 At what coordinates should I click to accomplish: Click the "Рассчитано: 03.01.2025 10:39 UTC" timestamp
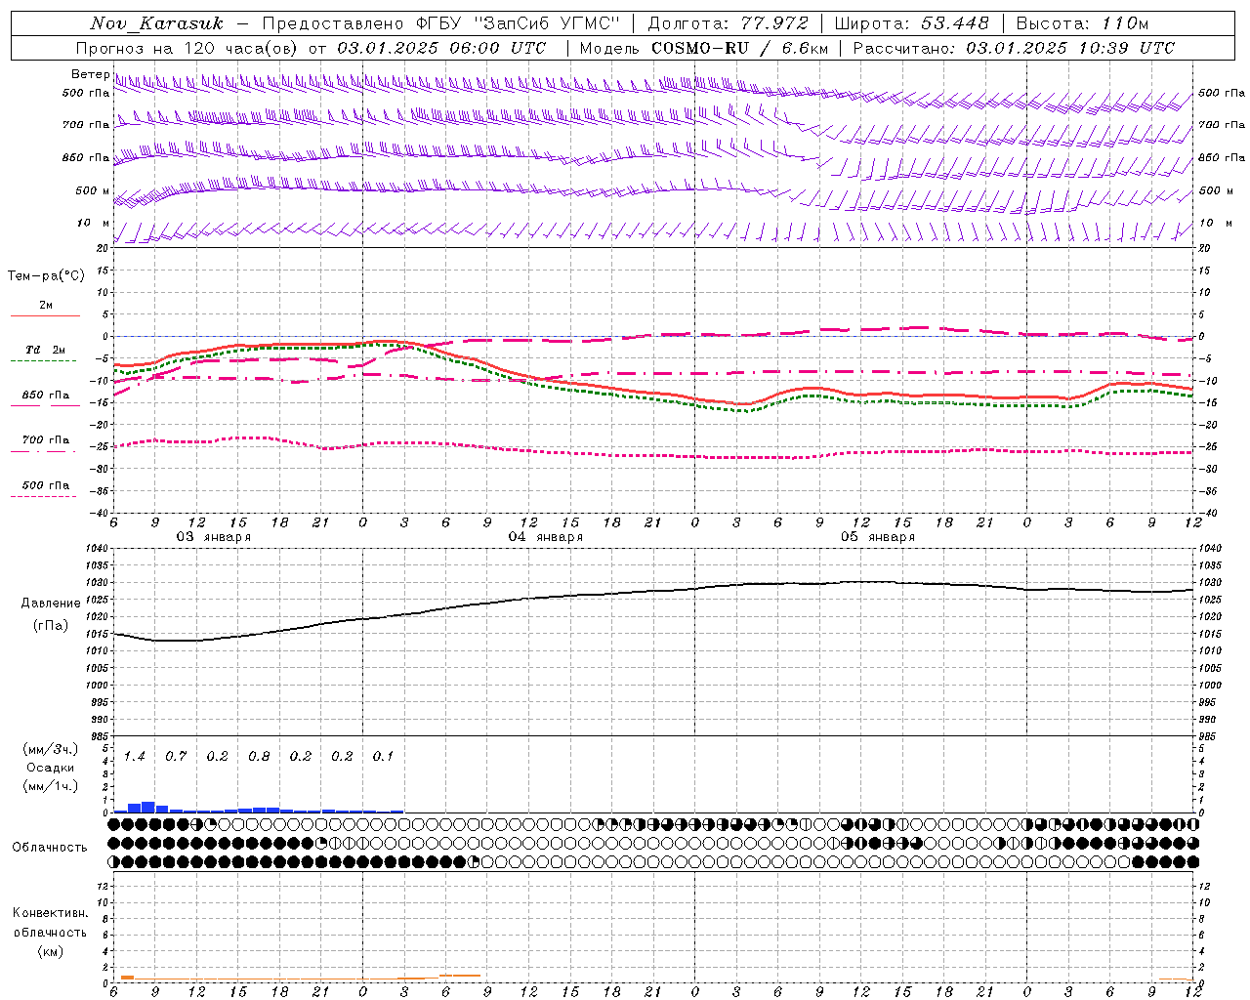(x=1014, y=48)
